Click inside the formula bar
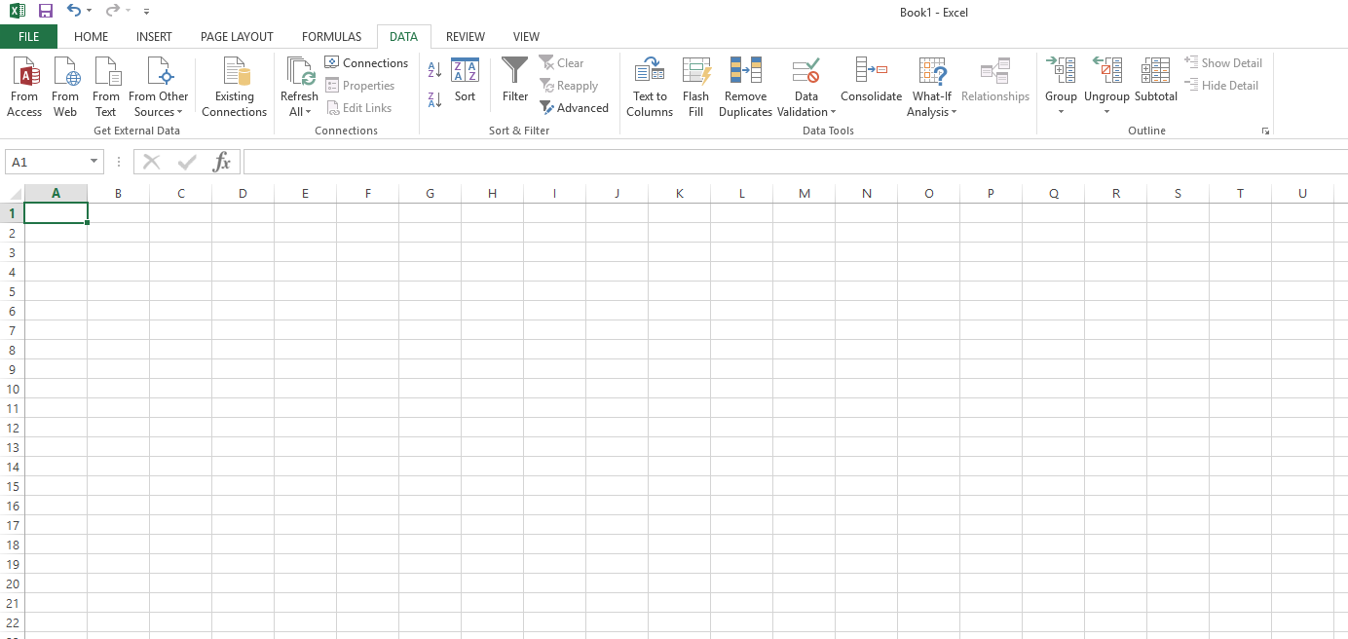Image resolution: width=1348 pixels, height=639 pixels. (x=795, y=162)
